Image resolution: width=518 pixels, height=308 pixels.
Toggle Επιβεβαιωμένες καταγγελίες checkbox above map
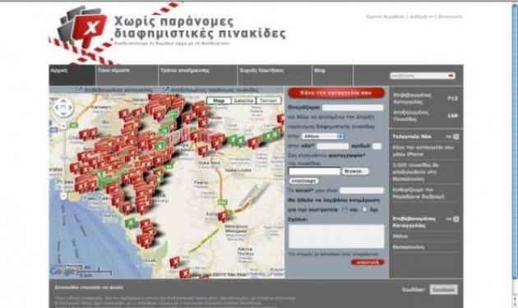(79, 90)
